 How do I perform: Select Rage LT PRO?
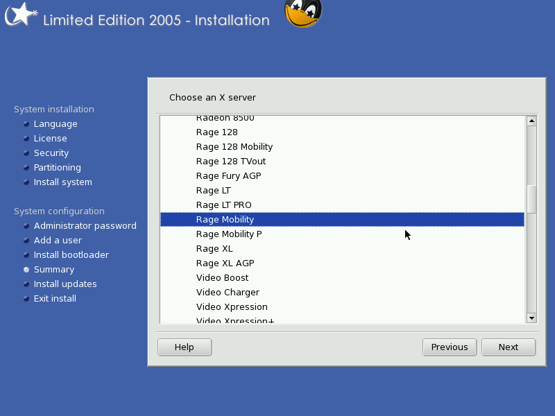[x=342, y=205]
